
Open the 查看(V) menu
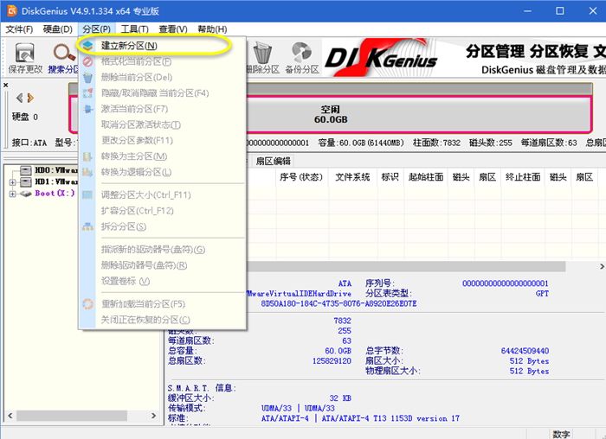pyautogui.click(x=173, y=29)
